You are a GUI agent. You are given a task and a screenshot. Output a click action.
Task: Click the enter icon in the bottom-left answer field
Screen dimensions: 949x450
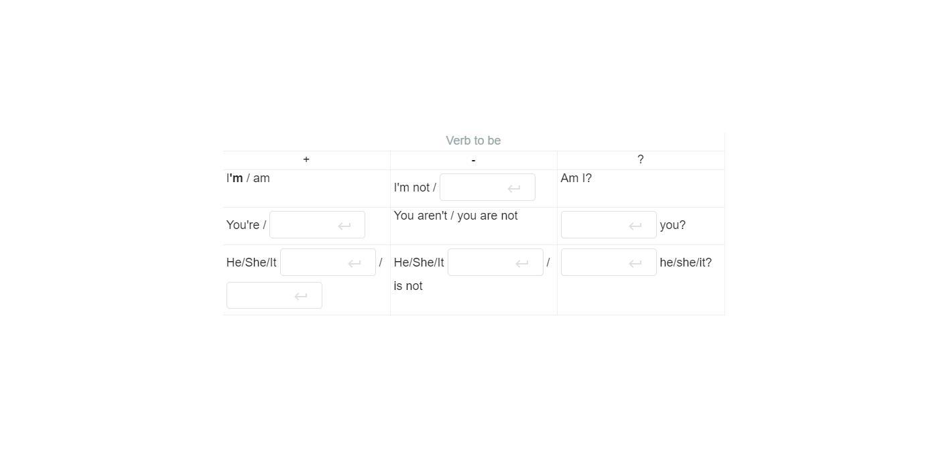[x=301, y=296]
